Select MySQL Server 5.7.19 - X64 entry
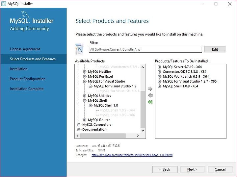 pyautogui.click(x=182, y=67)
